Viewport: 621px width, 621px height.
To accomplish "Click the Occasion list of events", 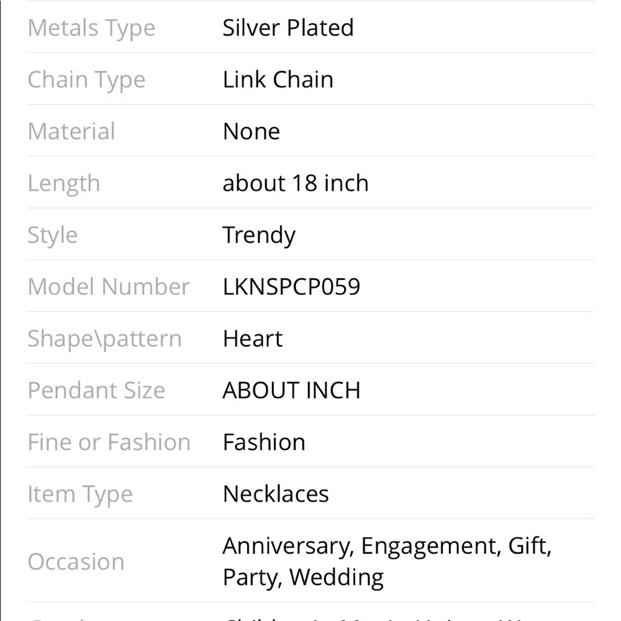I will pos(387,561).
